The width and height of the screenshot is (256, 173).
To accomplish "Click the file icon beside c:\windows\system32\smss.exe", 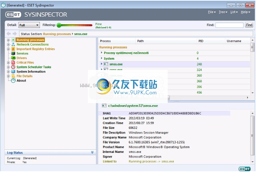I will tap(104, 106).
